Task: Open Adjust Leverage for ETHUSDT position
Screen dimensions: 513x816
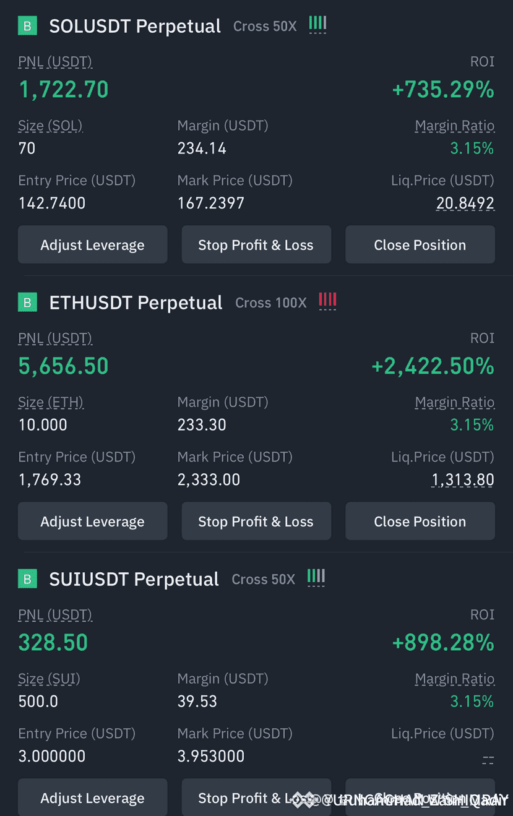Action: (93, 522)
